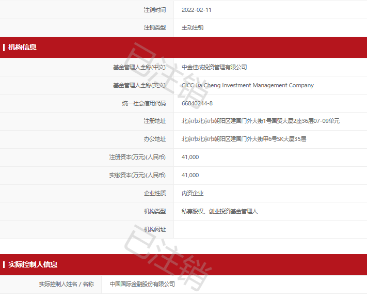367x299 pixels.
Task: Select credit code 66840244-8
Action: 197,103
